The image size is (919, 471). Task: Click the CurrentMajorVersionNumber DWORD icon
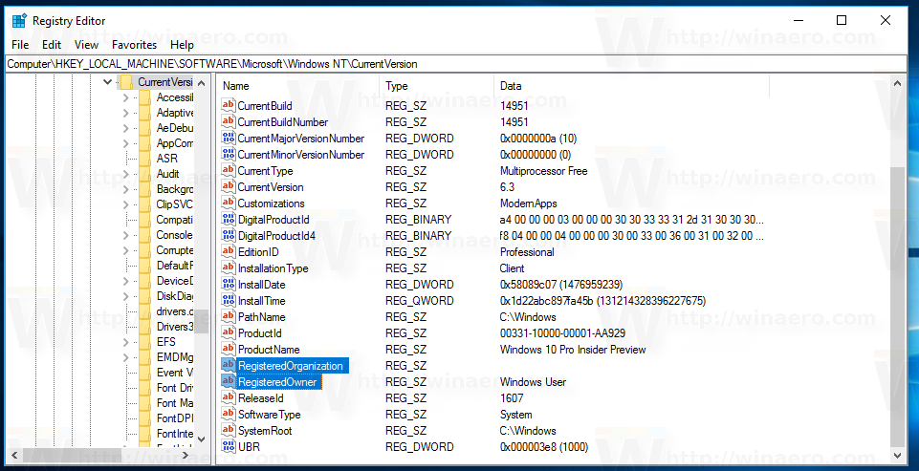tap(228, 139)
